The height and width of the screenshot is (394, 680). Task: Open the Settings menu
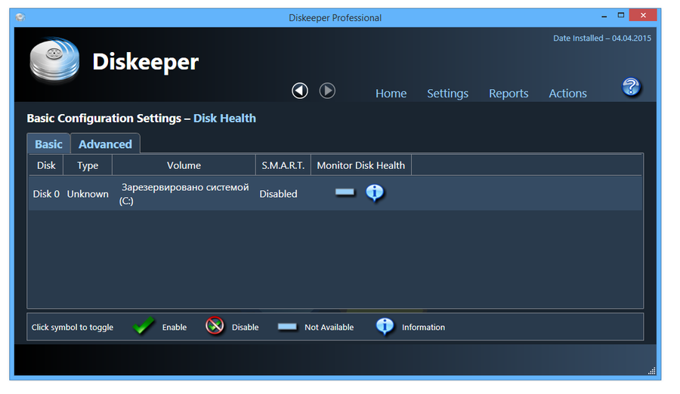tap(447, 94)
